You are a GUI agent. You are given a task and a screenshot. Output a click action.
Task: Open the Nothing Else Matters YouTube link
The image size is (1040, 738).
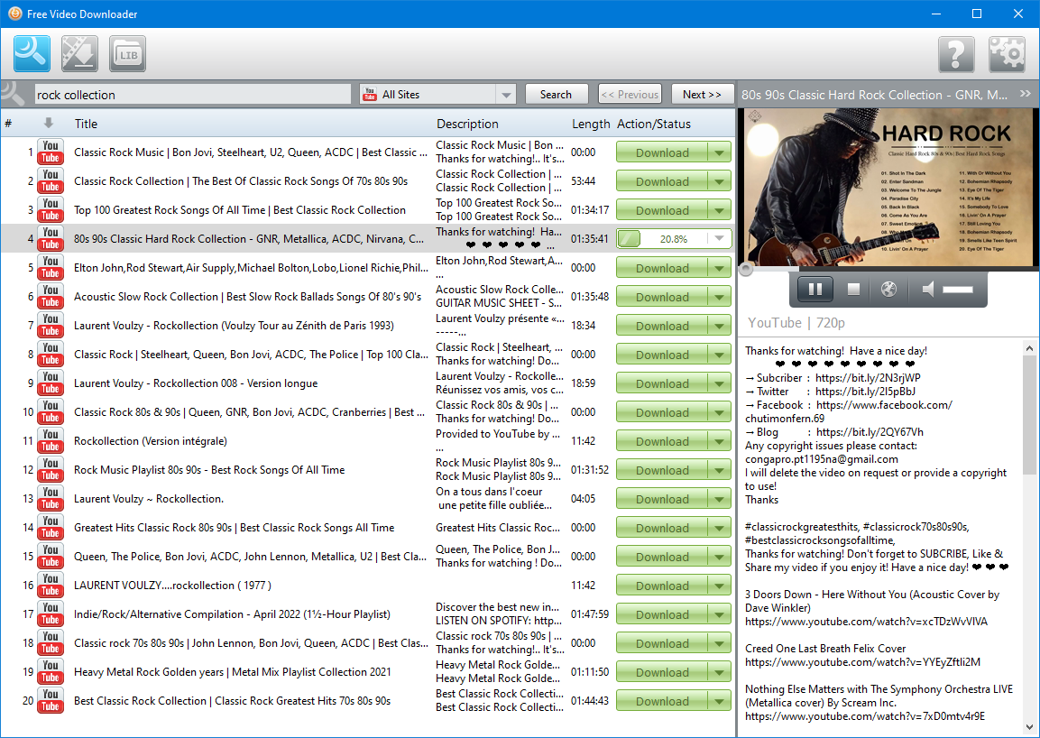click(x=865, y=716)
